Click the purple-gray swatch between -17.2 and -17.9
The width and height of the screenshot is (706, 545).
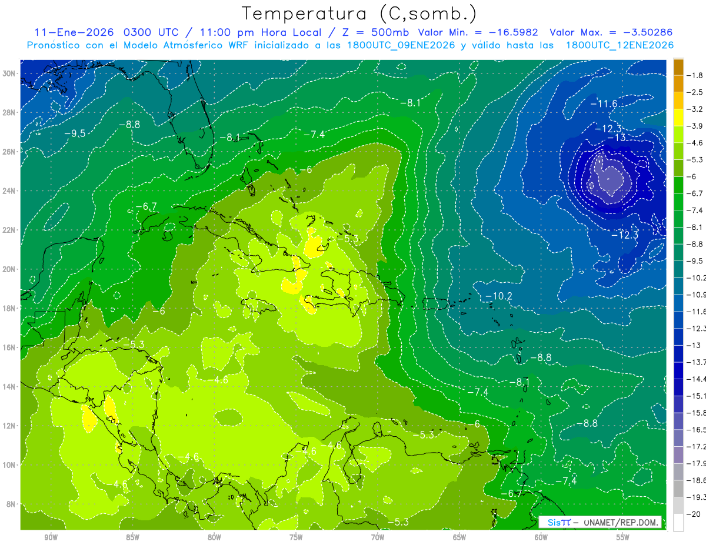tap(678, 455)
